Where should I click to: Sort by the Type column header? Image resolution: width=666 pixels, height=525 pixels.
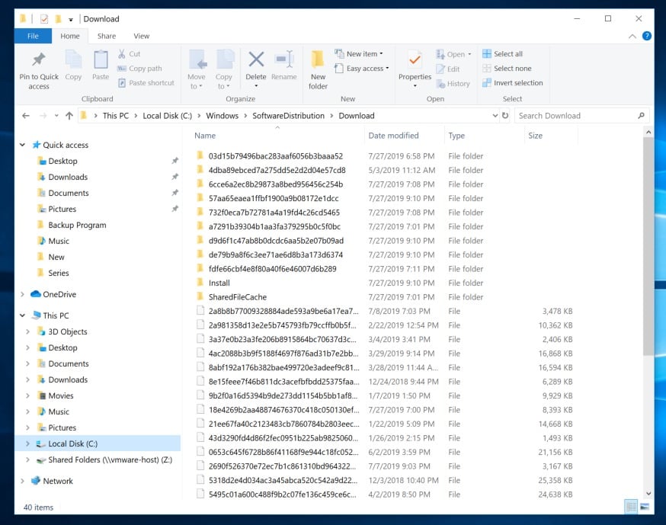tap(456, 136)
